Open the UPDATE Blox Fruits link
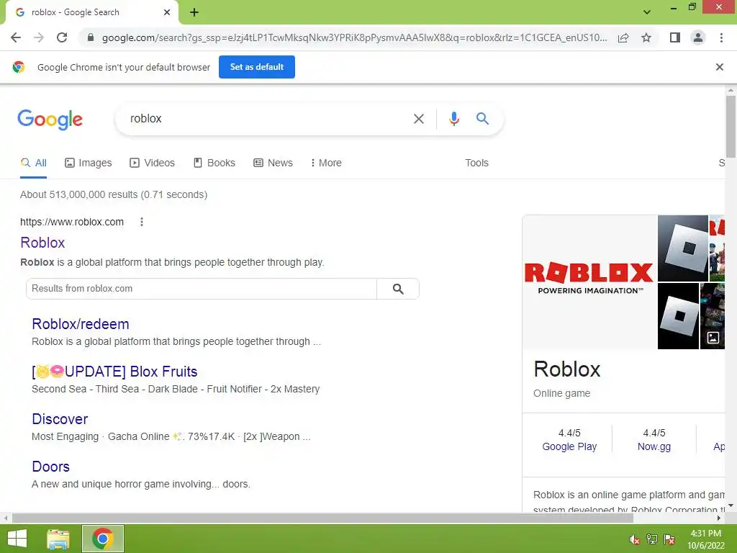This screenshot has width=737, height=553. coord(114,372)
